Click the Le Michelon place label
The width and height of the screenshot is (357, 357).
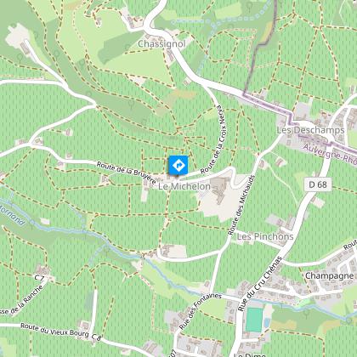pos(184,186)
